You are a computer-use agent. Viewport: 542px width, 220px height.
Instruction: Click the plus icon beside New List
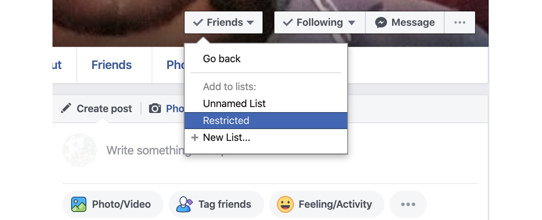pos(195,137)
